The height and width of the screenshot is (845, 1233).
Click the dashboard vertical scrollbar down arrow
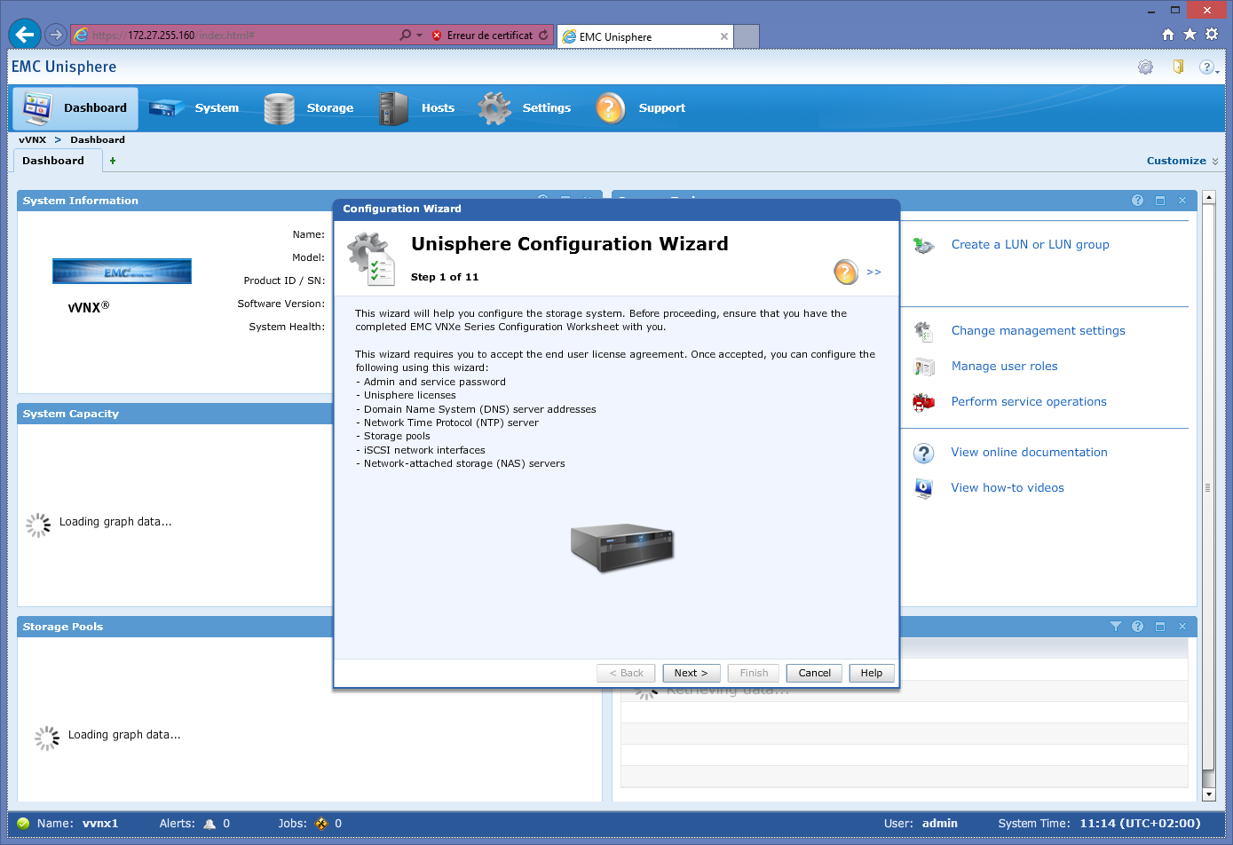1208,794
